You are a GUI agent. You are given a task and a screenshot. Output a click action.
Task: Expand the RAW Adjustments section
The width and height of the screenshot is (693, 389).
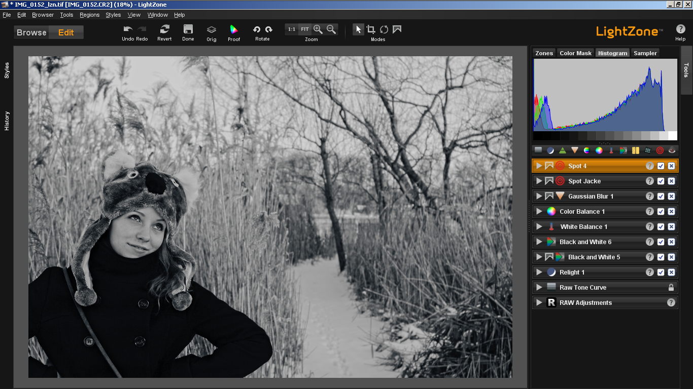539,302
